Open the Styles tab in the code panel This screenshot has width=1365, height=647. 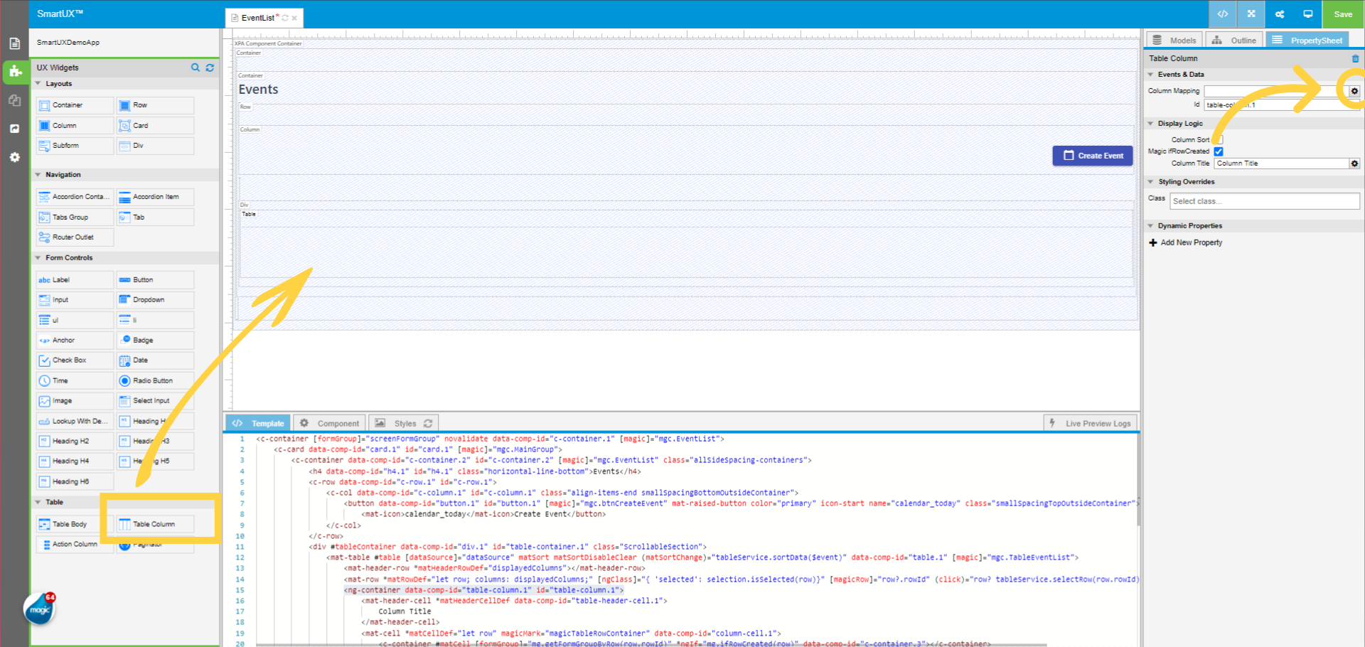coord(403,422)
